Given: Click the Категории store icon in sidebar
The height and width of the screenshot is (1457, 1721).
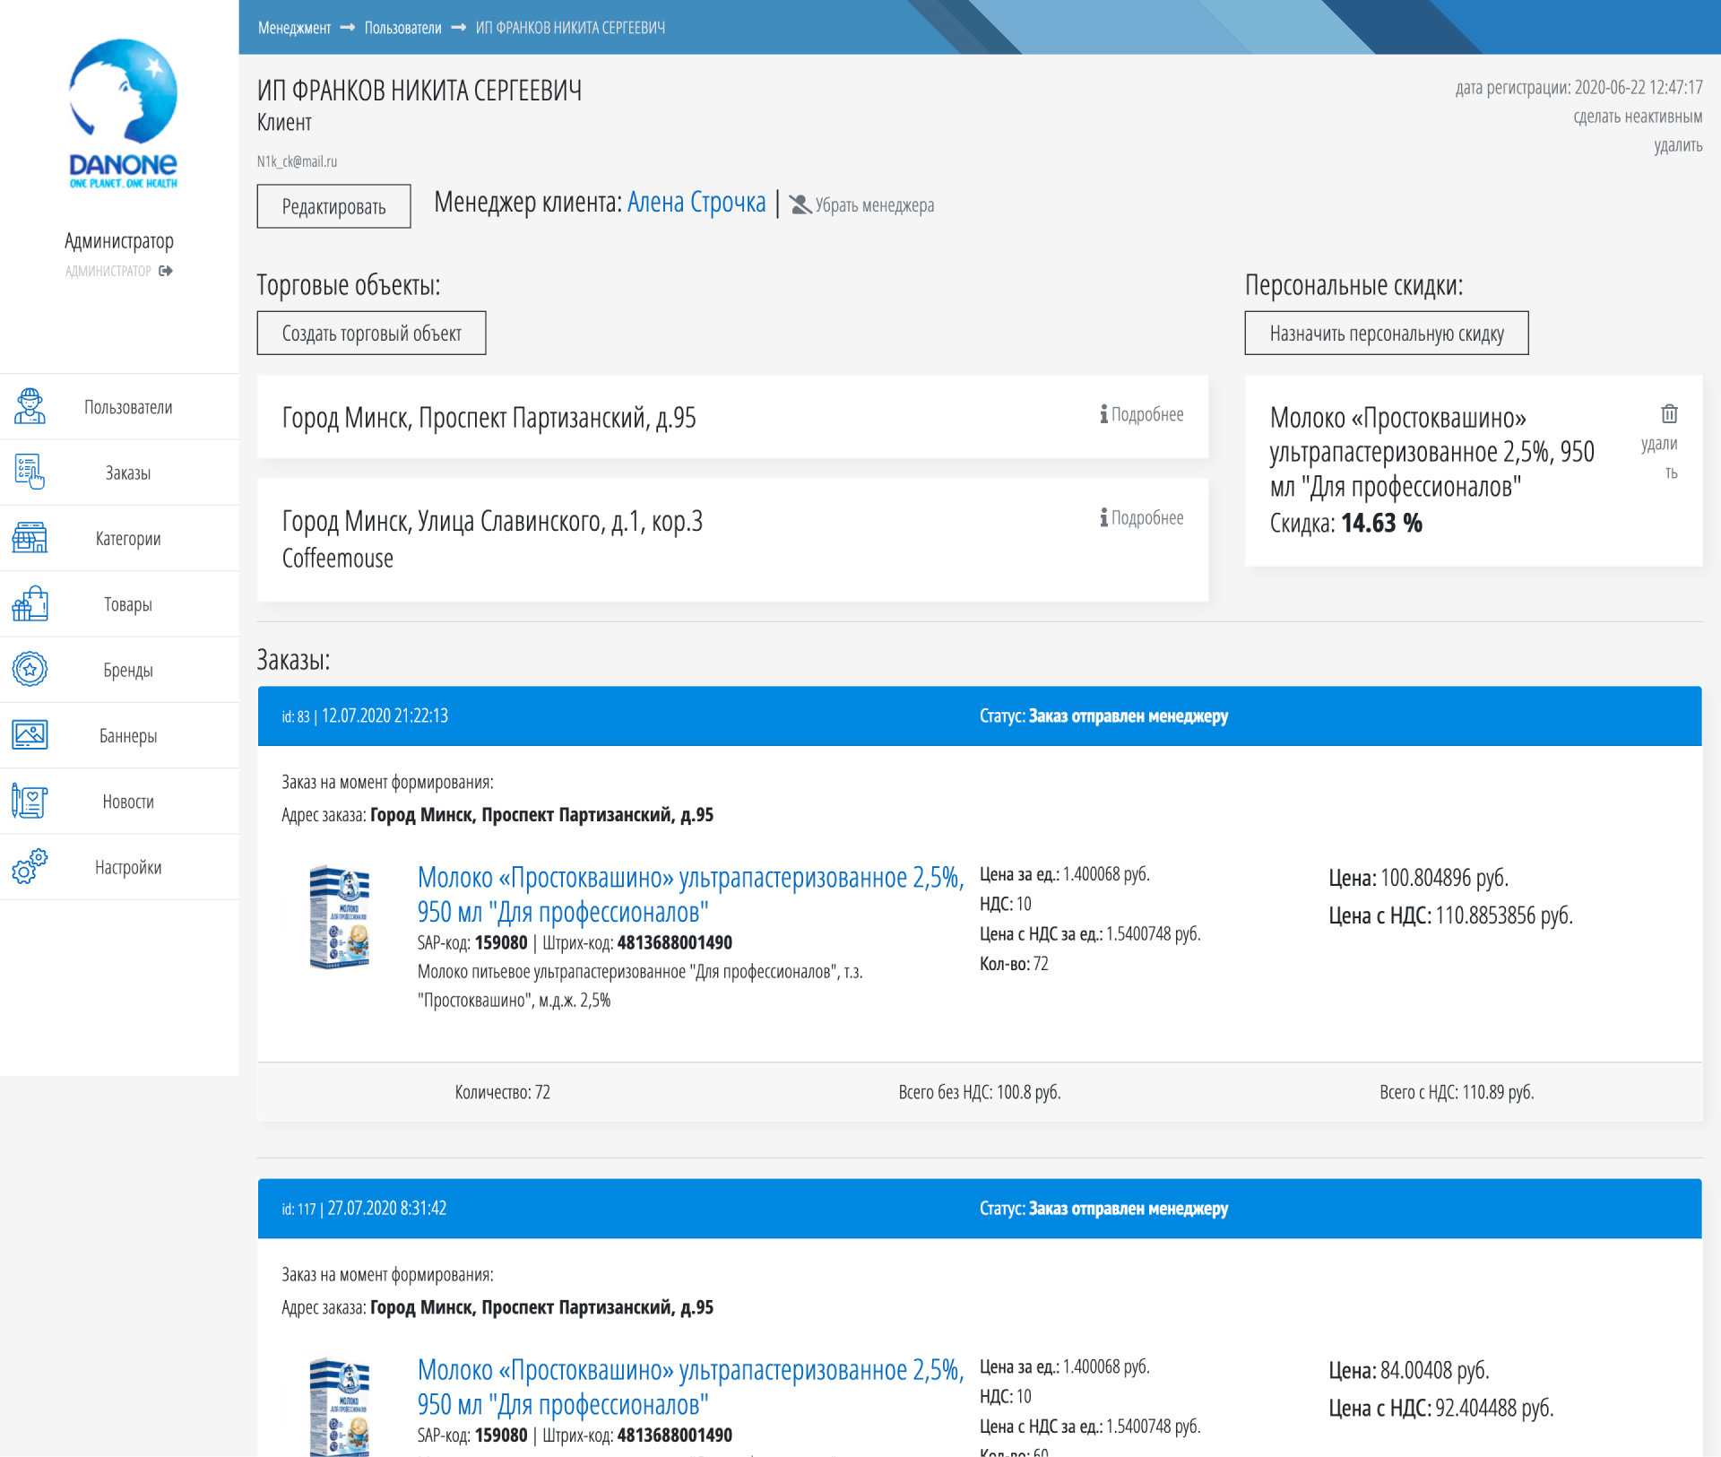Looking at the screenshot, I should click(x=30, y=538).
